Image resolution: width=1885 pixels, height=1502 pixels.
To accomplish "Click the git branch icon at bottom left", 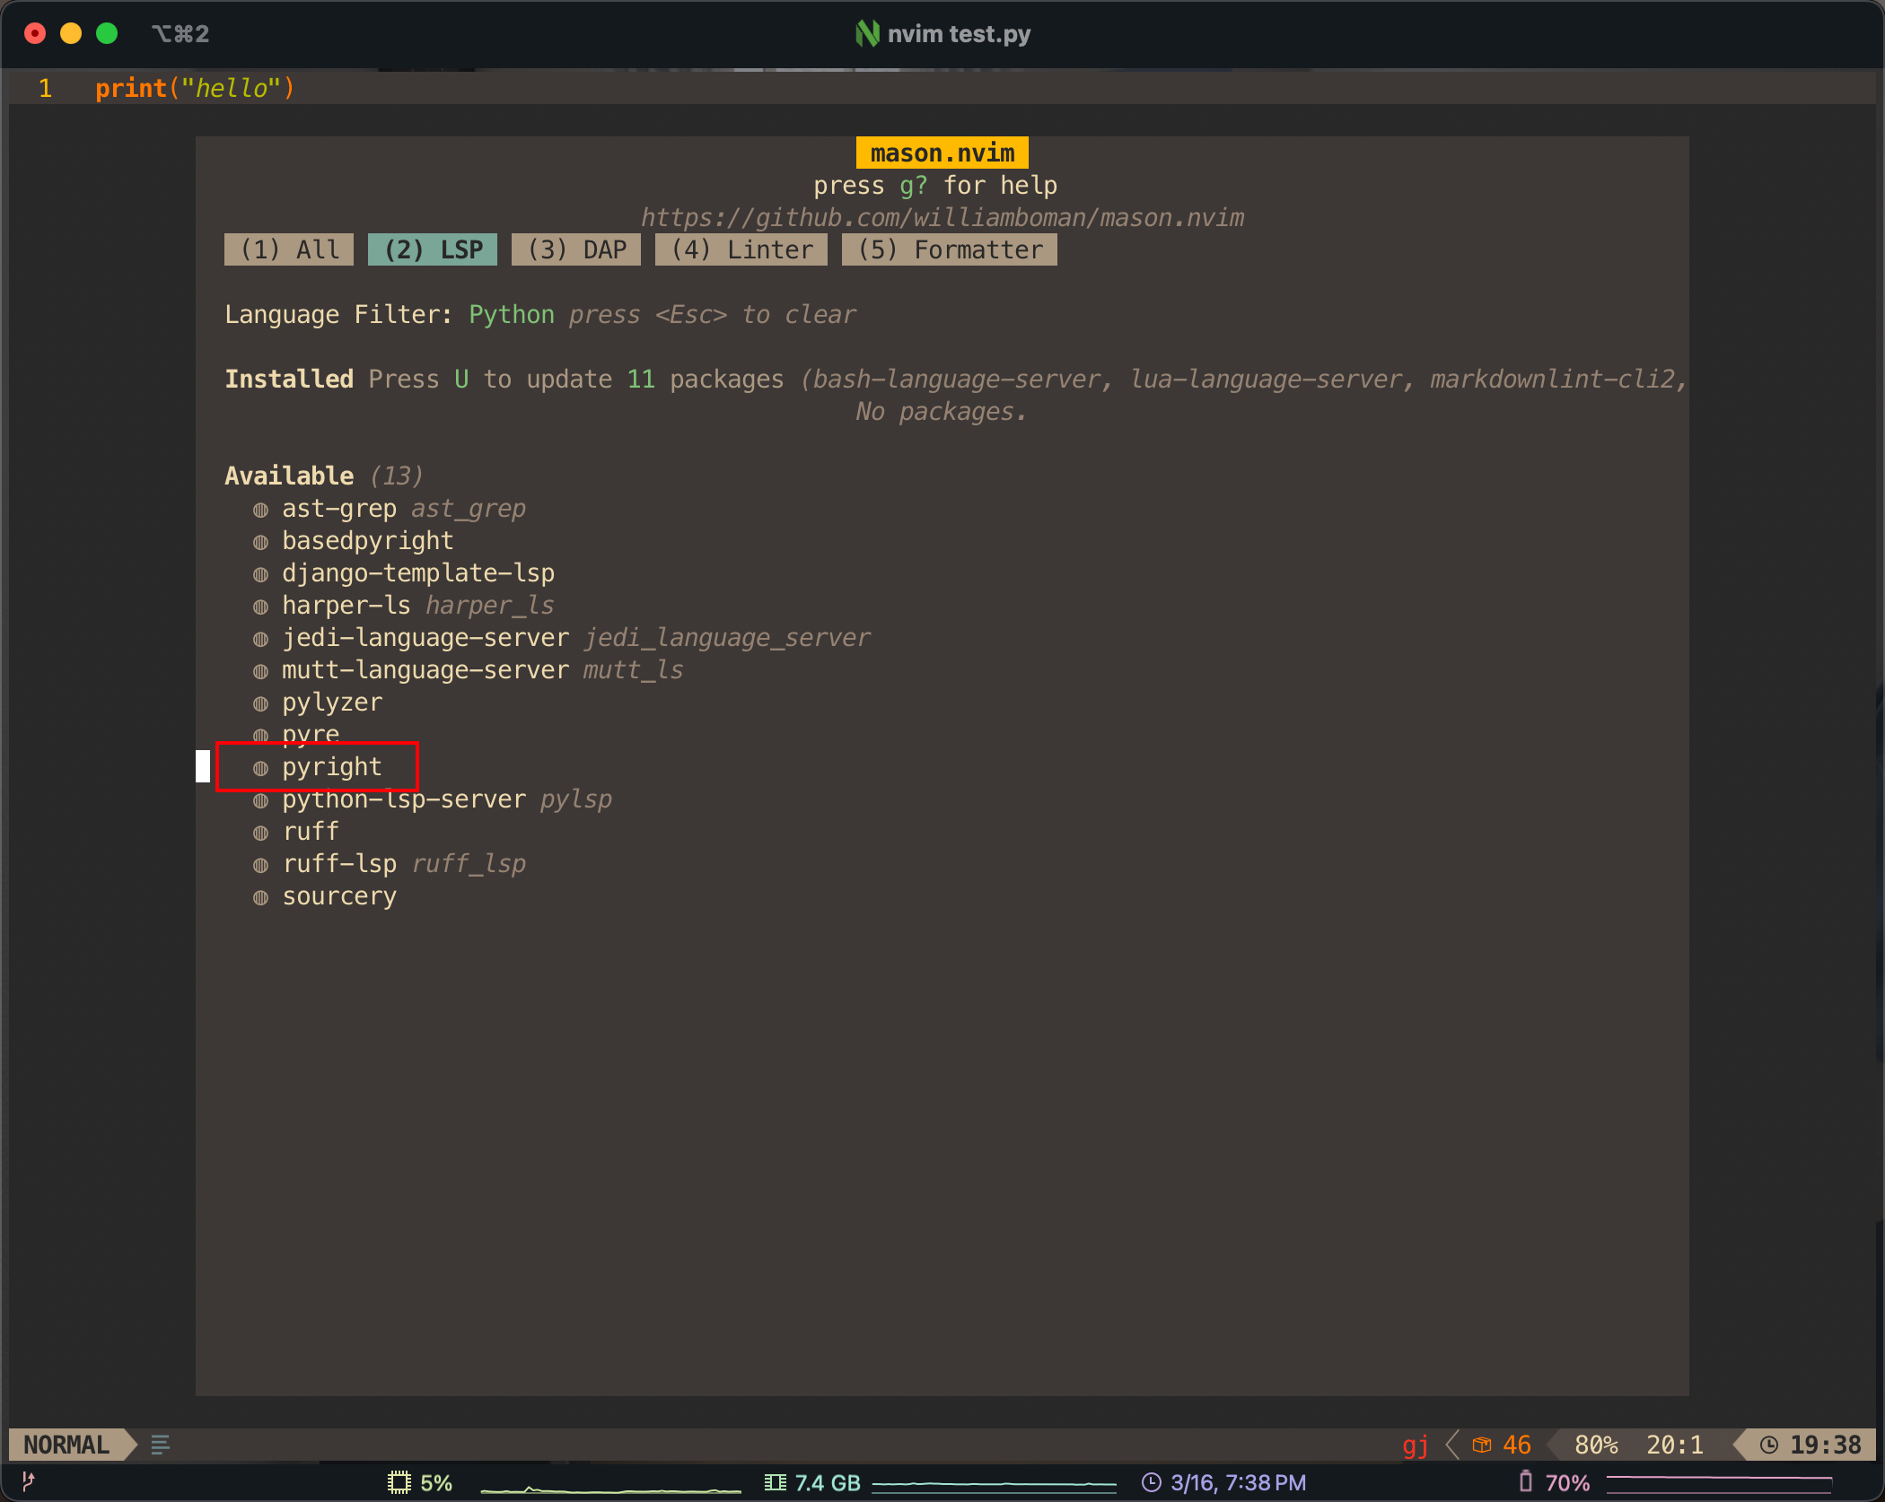I will click(x=28, y=1480).
